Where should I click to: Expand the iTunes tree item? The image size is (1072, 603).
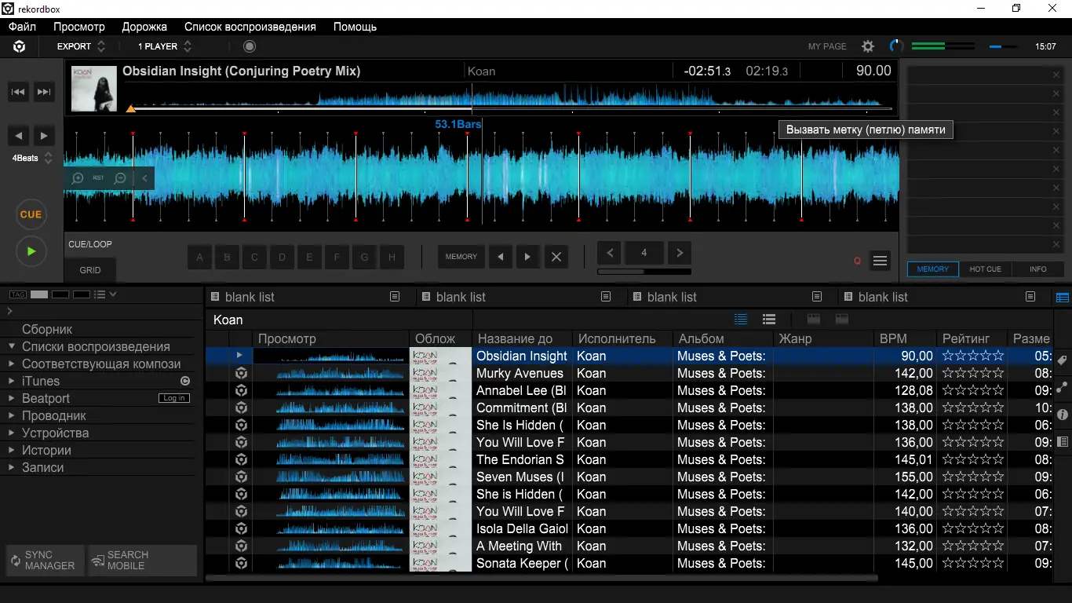(x=13, y=381)
